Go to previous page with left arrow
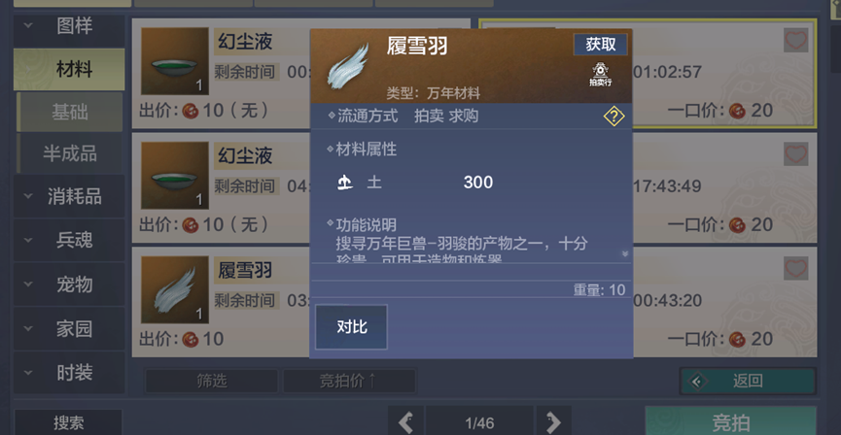Screen dimensions: 841x435 406,422
